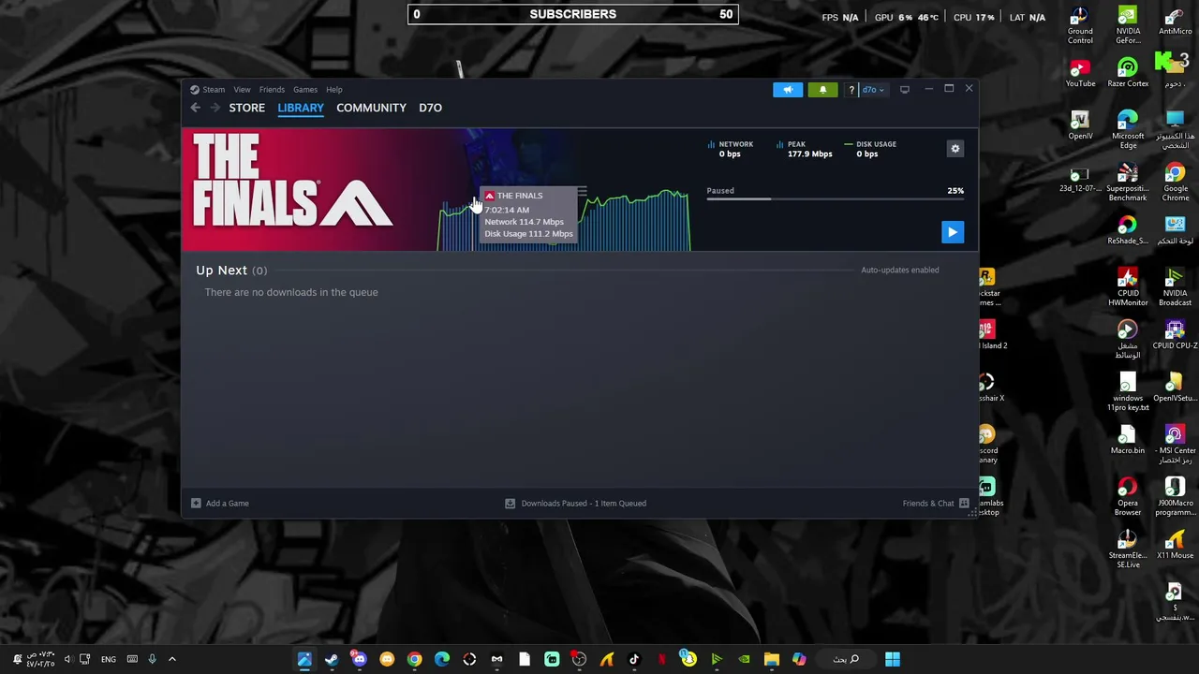Open ReShade Setup desktop icon
Image resolution: width=1199 pixels, height=674 pixels.
click(x=1128, y=231)
